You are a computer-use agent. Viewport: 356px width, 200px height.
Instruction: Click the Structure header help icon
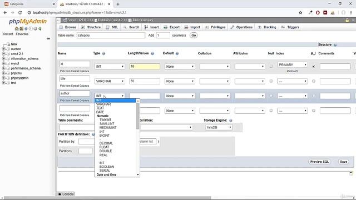point(335,45)
